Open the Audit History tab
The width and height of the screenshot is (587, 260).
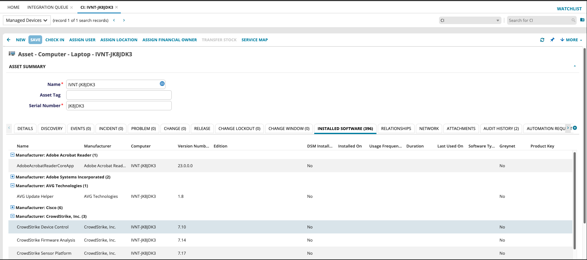501,128
